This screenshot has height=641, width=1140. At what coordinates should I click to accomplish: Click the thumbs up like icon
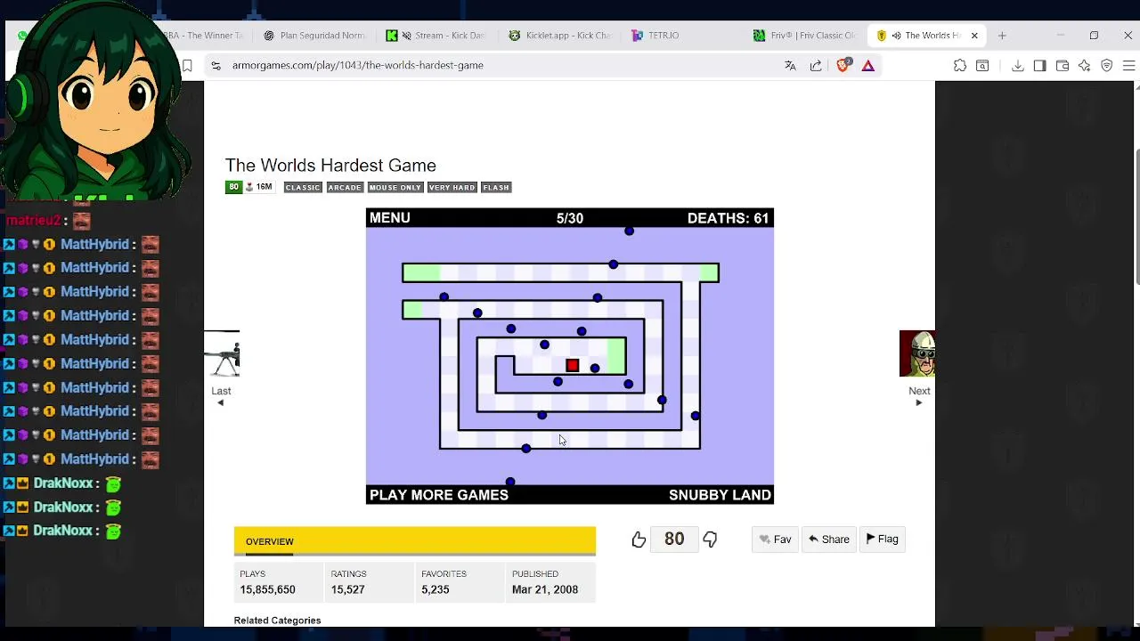639,540
